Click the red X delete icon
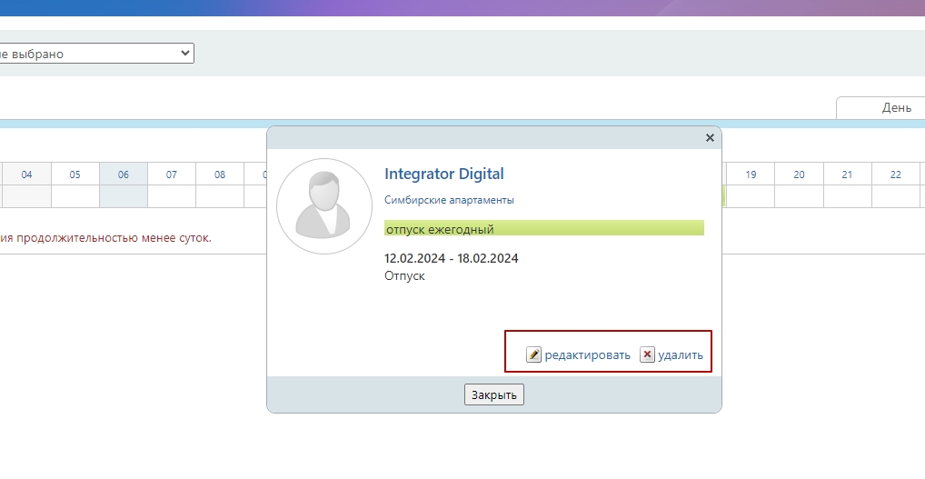925x479 pixels. pos(647,354)
